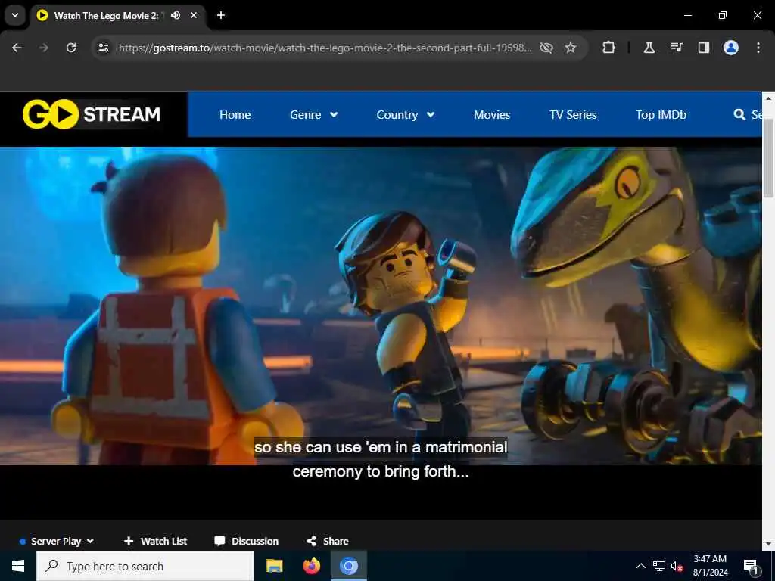775x581 pixels.
Task: Open the tab search chevron
Action: [15, 15]
